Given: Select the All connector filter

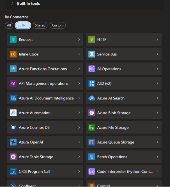Looking at the screenshot, I should [9, 25].
